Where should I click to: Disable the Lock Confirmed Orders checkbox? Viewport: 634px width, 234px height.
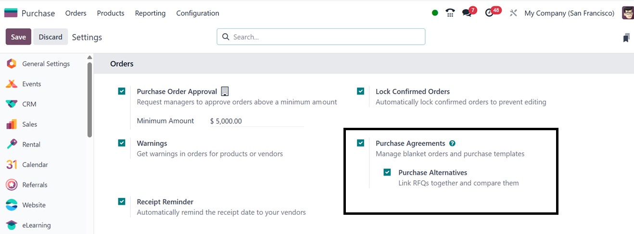click(x=360, y=91)
